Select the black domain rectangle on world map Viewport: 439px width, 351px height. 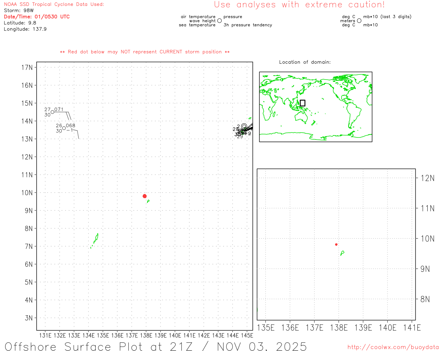click(x=302, y=103)
